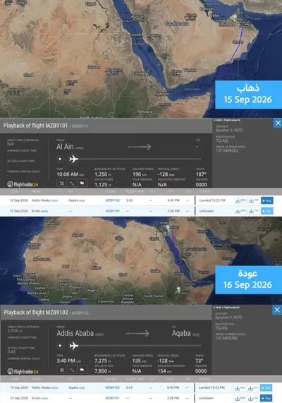Screen dimensions: 282x403
Task: Click the Al Ain (AAN) link under the MZB9102 panel
Action: tap(39, 398)
